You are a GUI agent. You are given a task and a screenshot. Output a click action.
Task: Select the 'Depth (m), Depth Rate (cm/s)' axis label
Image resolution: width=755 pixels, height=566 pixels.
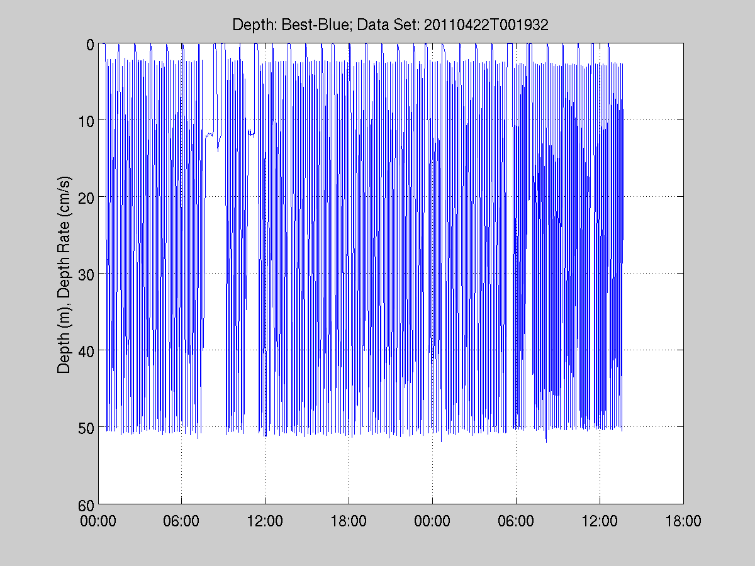[65, 274]
